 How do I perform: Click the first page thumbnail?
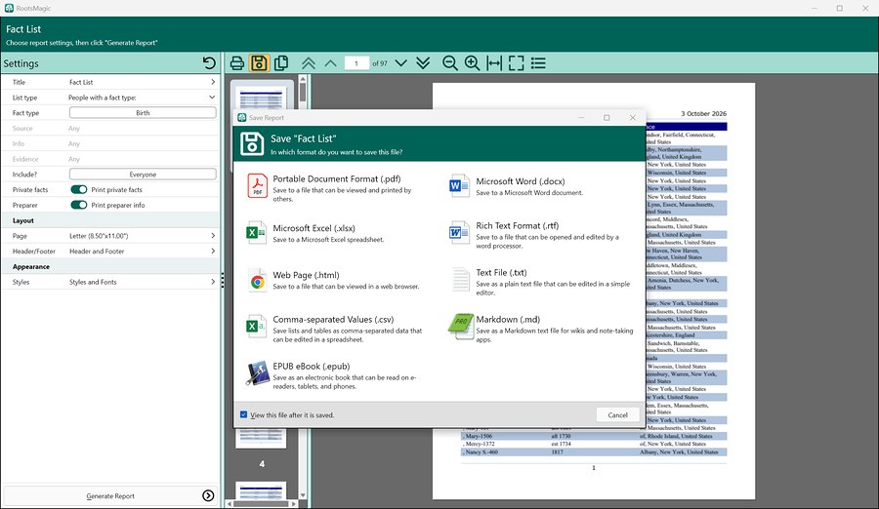click(261, 96)
